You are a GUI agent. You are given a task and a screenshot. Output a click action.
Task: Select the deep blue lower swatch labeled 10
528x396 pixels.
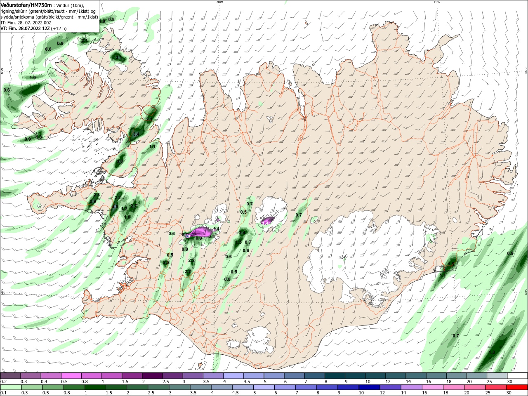pyautogui.click(x=369, y=387)
